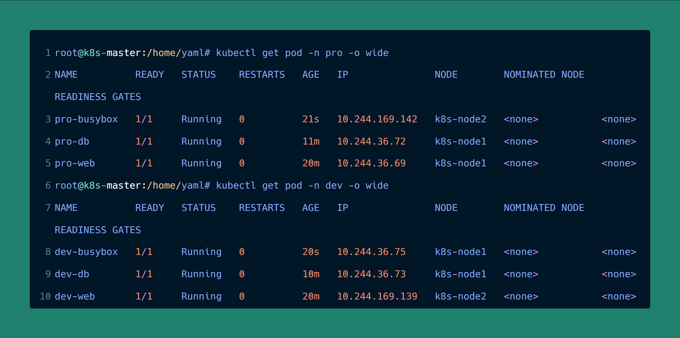Image resolution: width=680 pixels, height=338 pixels.
Task: Click line number 6
Action: 48,185
